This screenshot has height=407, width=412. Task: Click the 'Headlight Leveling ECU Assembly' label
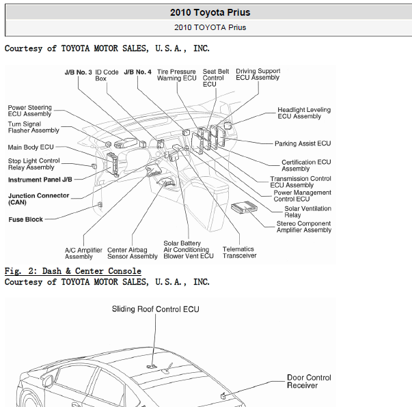[304, 113]
